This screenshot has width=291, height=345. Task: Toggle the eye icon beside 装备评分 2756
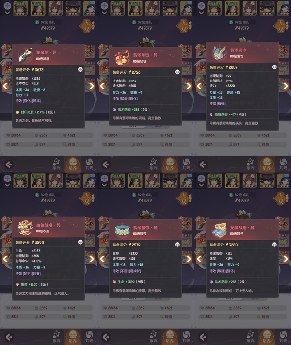pyautogui.click(x=178, y=72)
